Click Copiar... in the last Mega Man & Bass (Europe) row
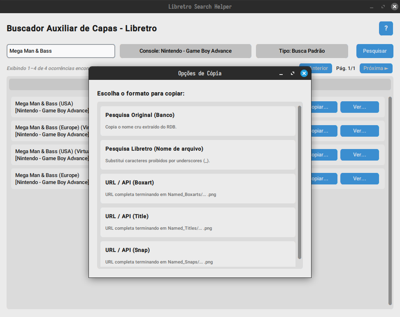Viewport: 400px width, 317px height. tap(324, 179)
